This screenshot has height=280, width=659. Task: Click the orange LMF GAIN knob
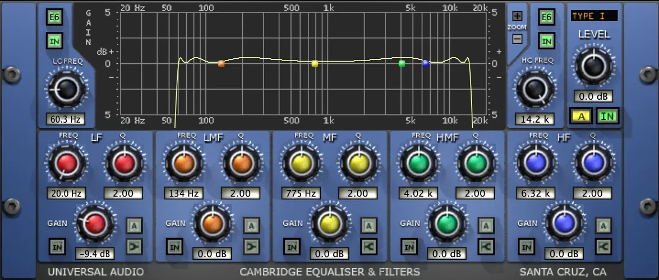pos(213,224)
